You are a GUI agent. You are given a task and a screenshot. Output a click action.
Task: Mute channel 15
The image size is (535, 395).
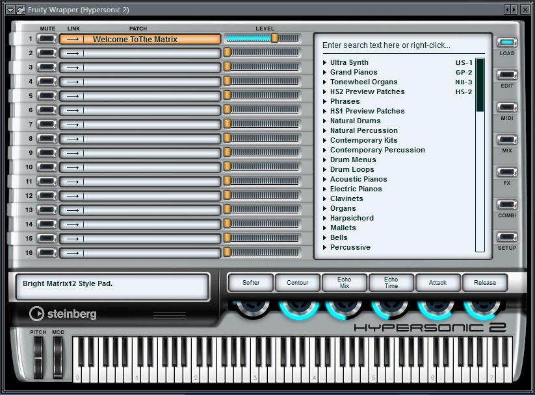47,239
